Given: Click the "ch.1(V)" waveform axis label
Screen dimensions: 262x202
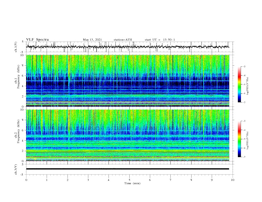Looking at the screenshot, I should point(16,47).
